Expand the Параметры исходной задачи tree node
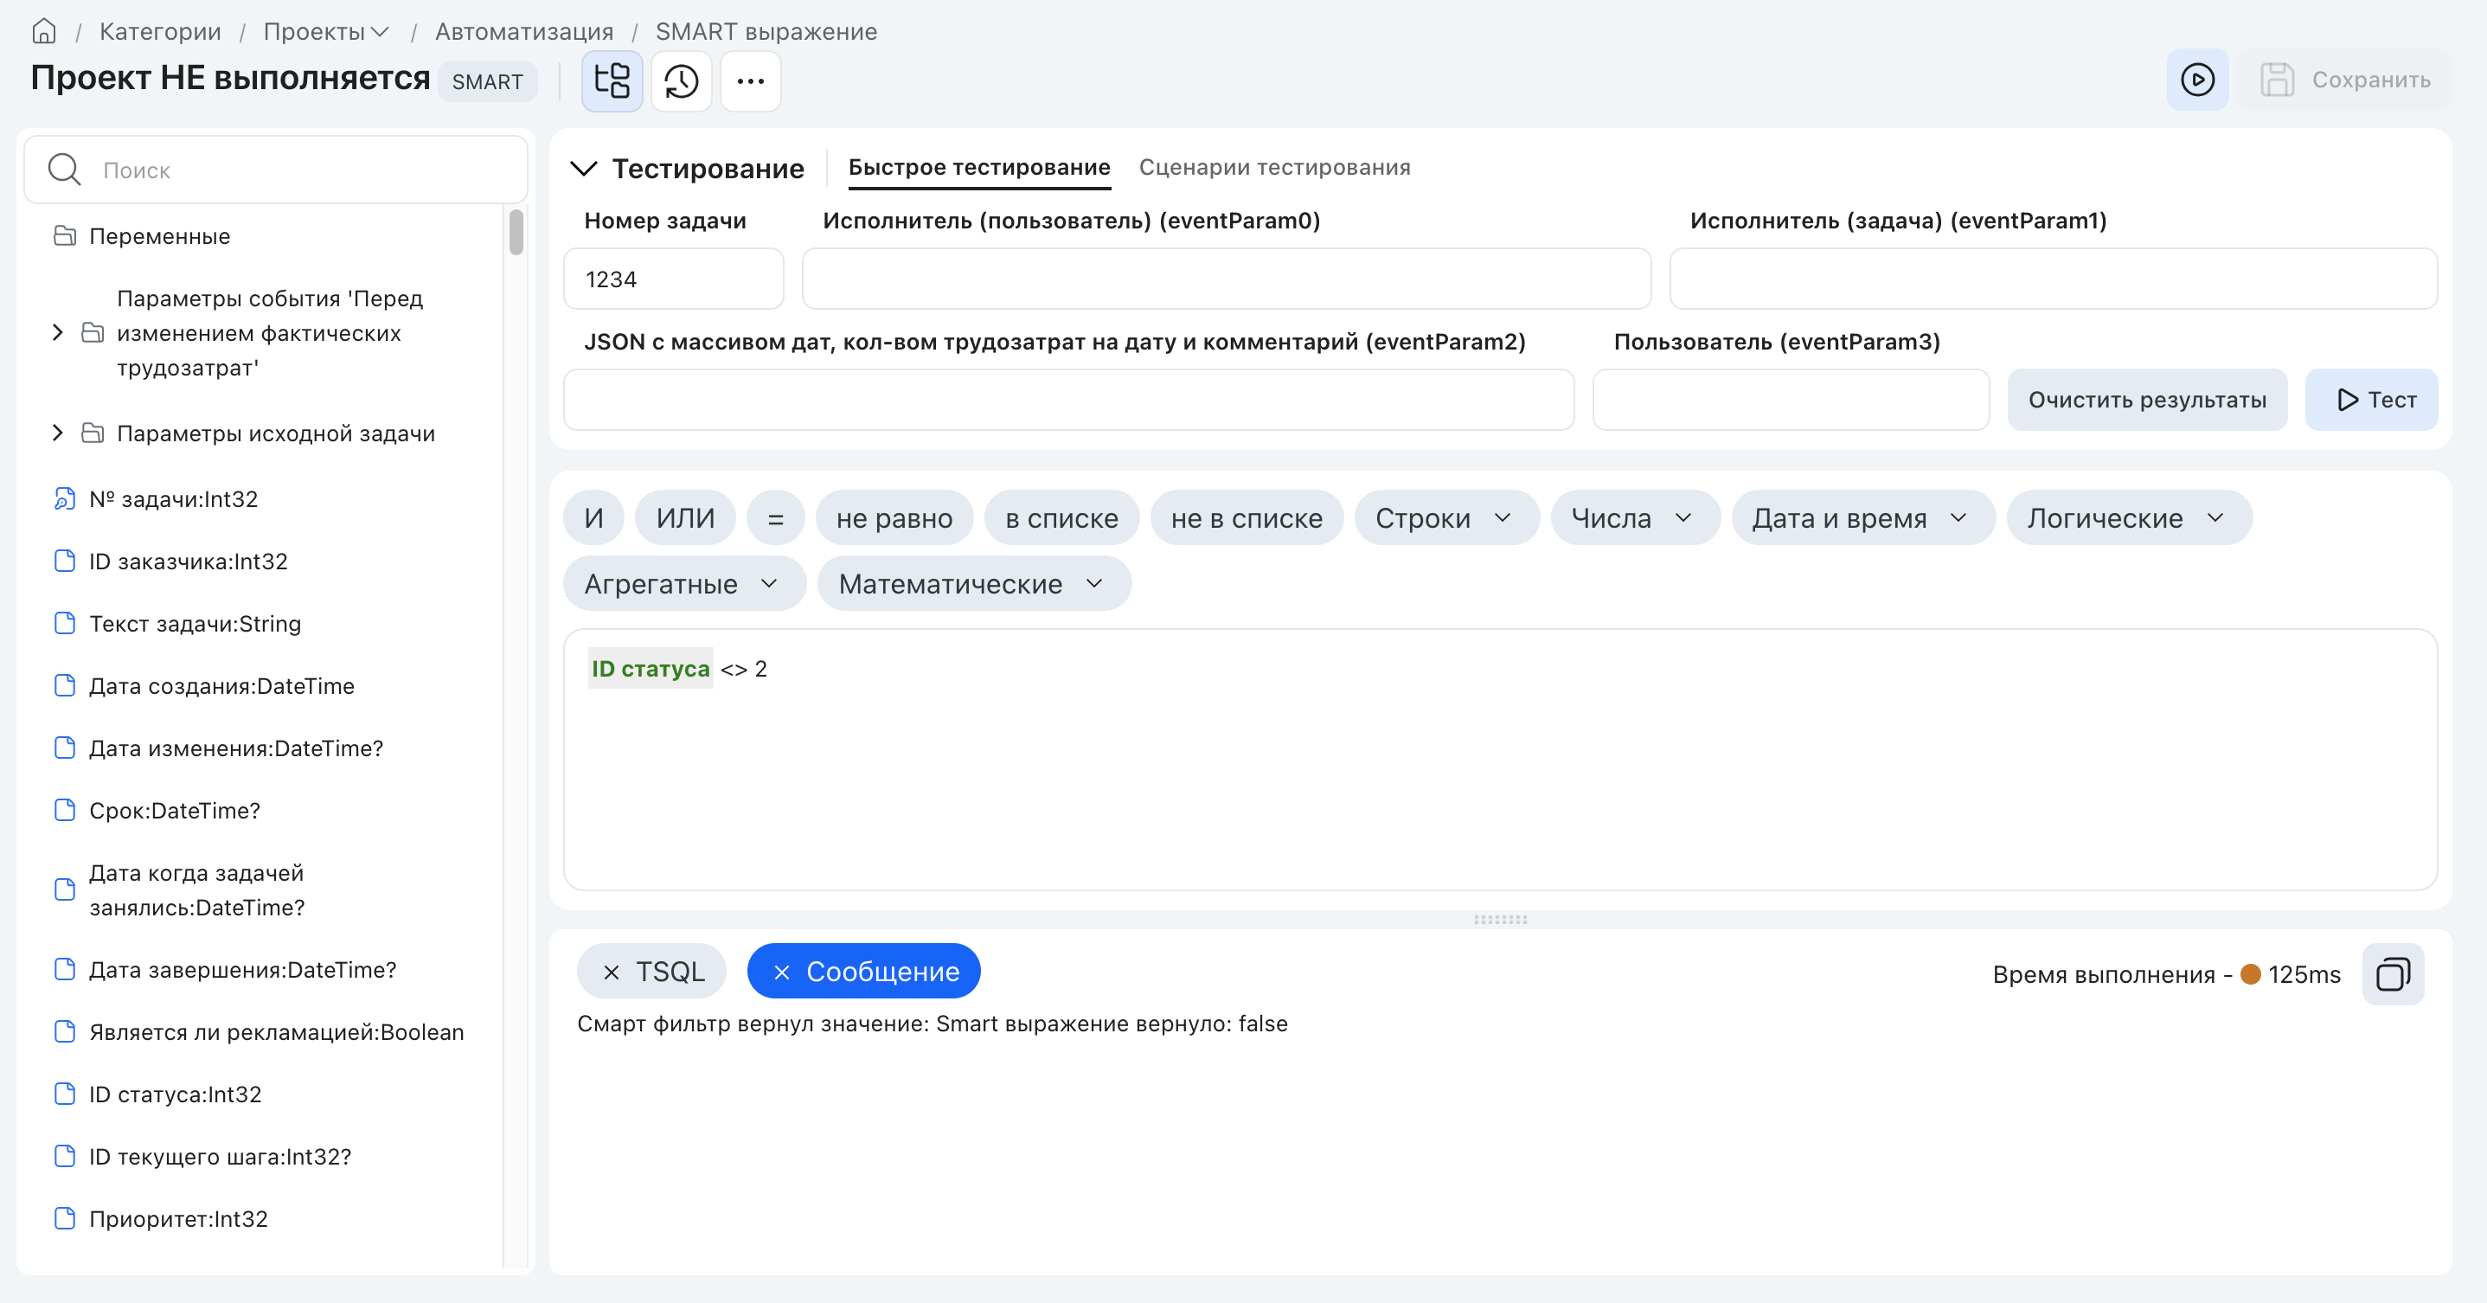Viewport: 2487px width, 1303px height. (58, 433)
